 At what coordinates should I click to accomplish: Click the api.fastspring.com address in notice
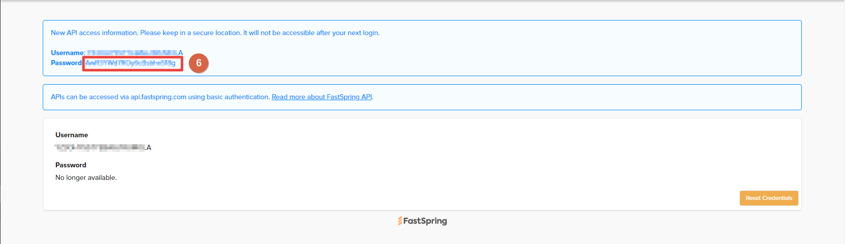click(158, 97)
